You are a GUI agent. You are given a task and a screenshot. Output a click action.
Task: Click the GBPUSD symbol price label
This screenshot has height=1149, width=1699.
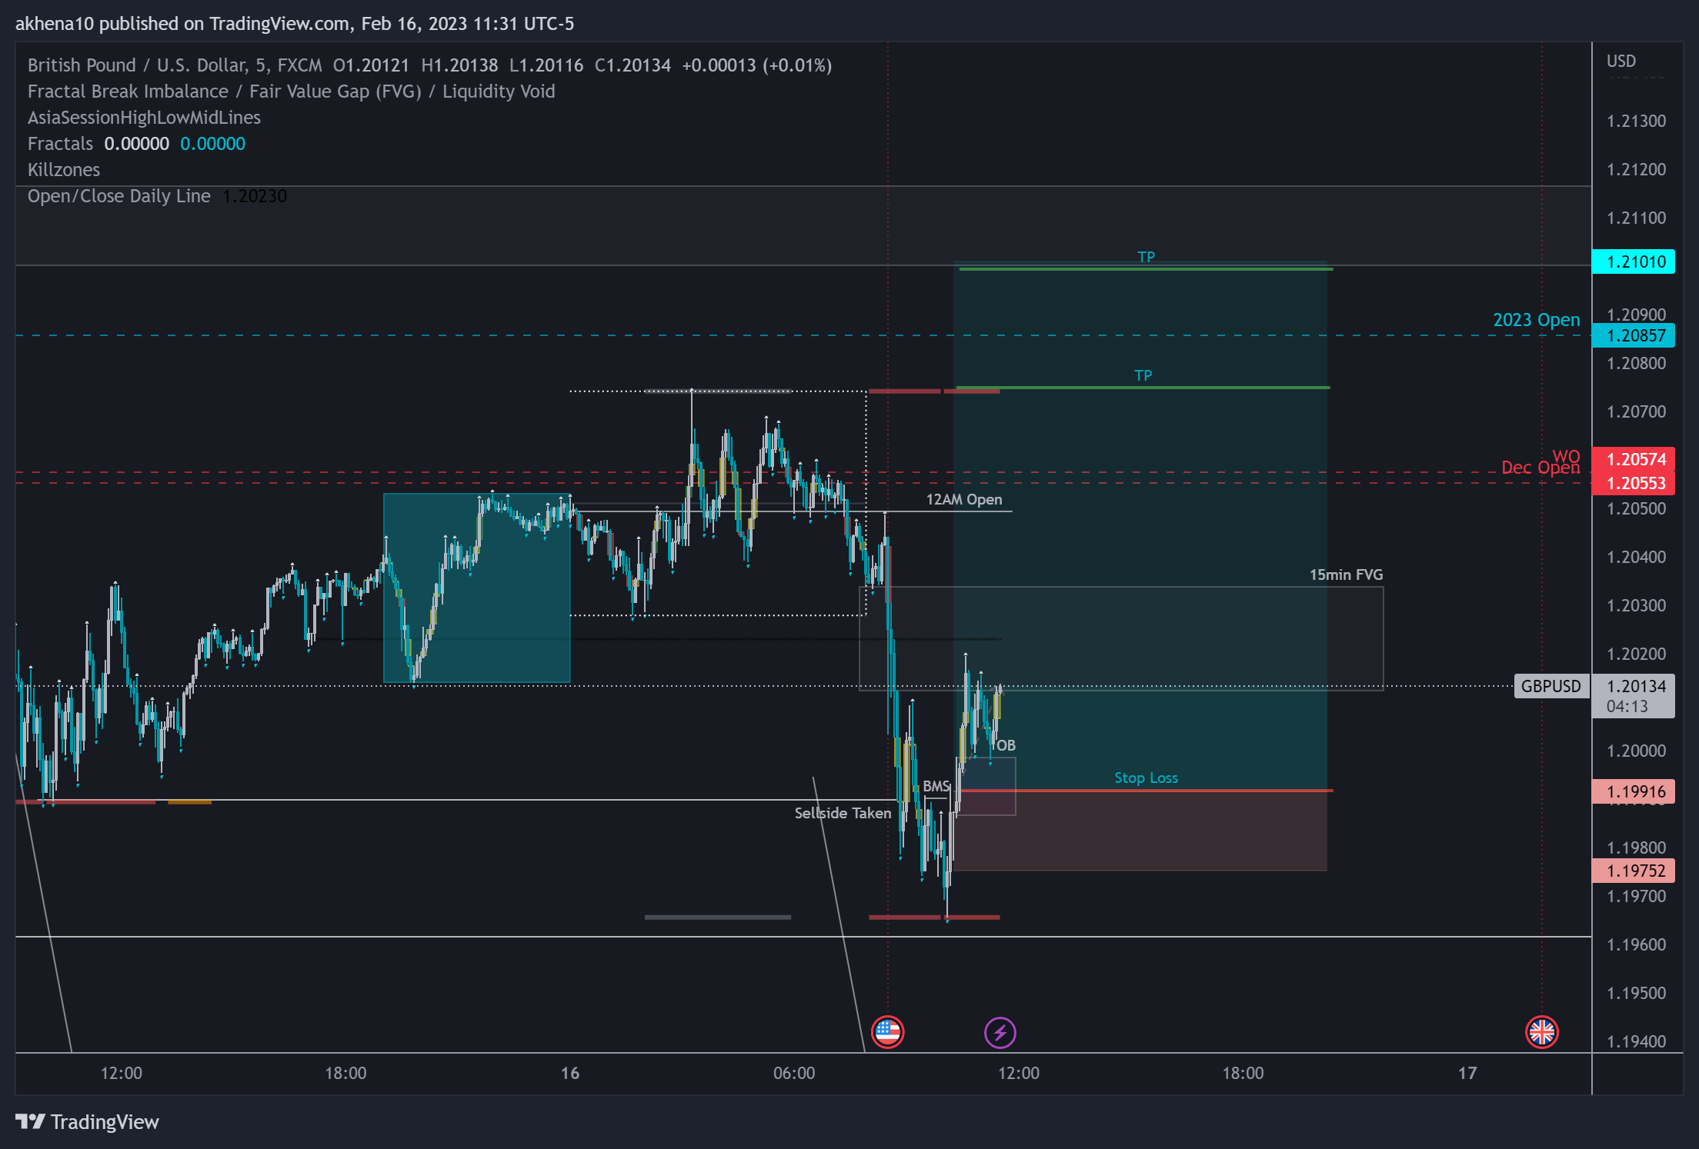tap(1551, 686)
